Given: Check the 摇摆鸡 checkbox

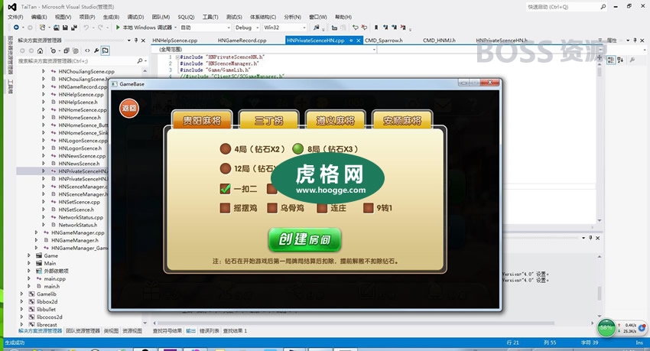Looking at the screenshot, I should pyautogui.click(x=225, y=207).
